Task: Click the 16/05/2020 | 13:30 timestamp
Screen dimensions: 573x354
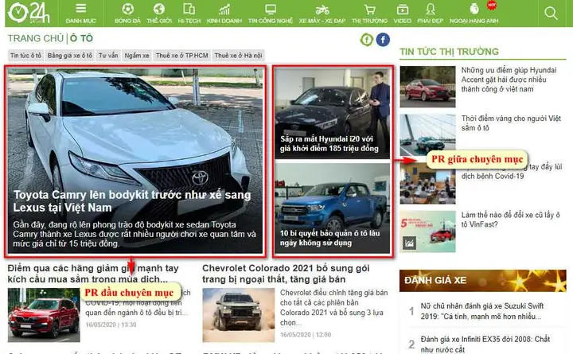Action: coord(111,325)
